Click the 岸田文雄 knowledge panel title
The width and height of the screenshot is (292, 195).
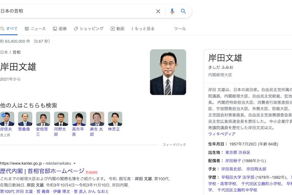coord(225,58)
